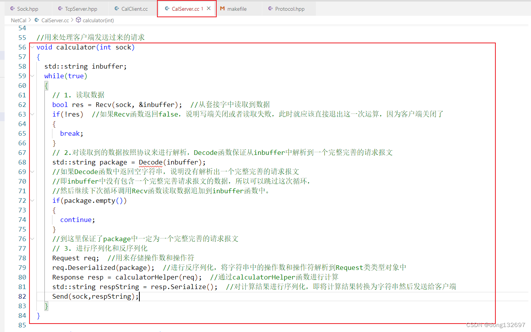Click the C++ file icon in breadcrumbs
The image size is (531, 332).
pos(37,20)
